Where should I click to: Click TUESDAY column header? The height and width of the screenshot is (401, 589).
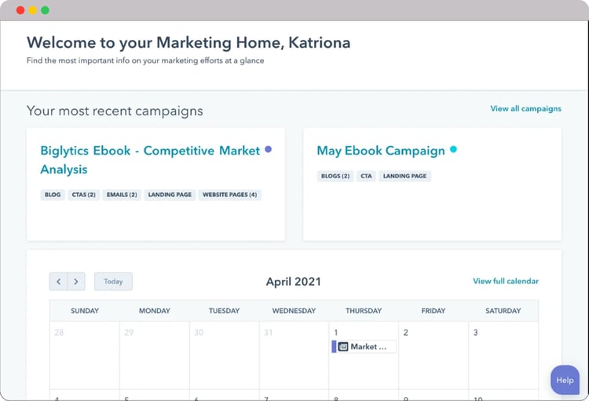point(225,311)
